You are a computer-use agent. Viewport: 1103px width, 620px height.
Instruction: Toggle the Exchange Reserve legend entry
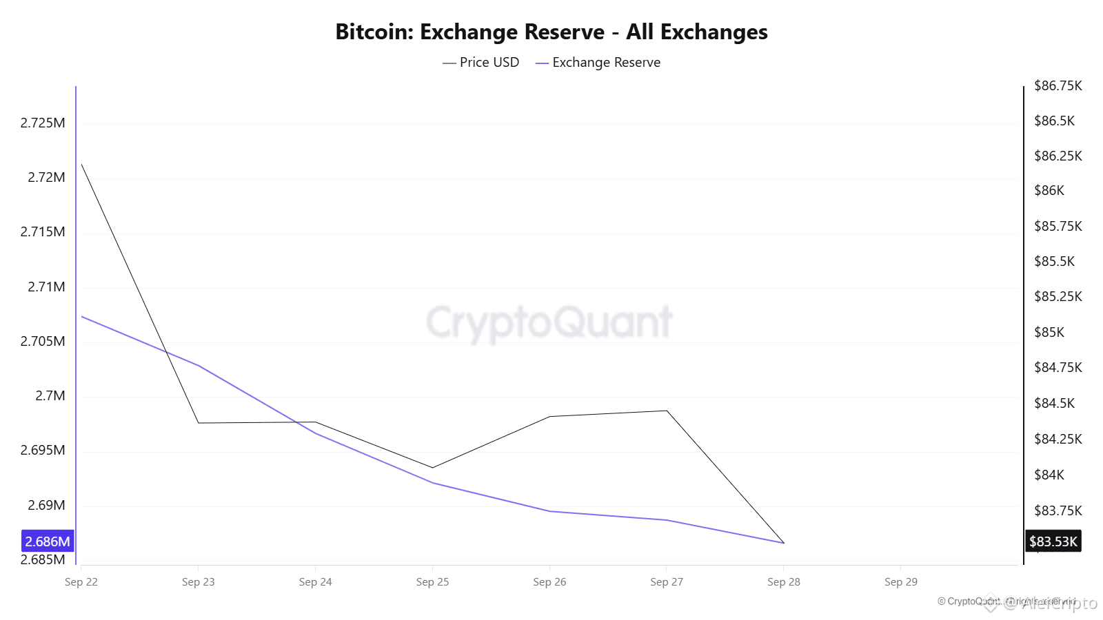click(598, 62)
